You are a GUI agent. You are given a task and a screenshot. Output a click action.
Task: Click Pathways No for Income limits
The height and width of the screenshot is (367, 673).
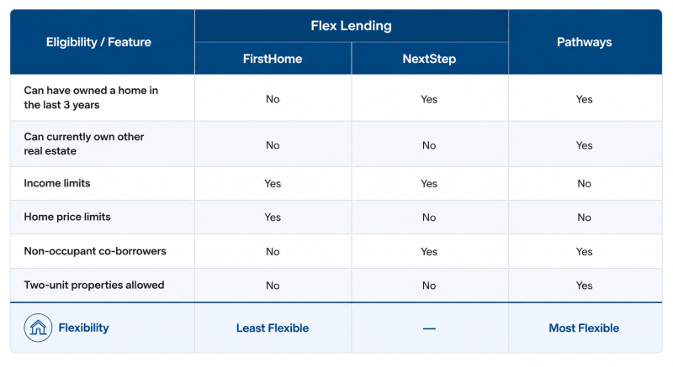(x=584, y=183)
